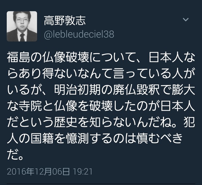
Task: Open the profile photo avatar thumbnail
Action: click(x=22, y=26)
